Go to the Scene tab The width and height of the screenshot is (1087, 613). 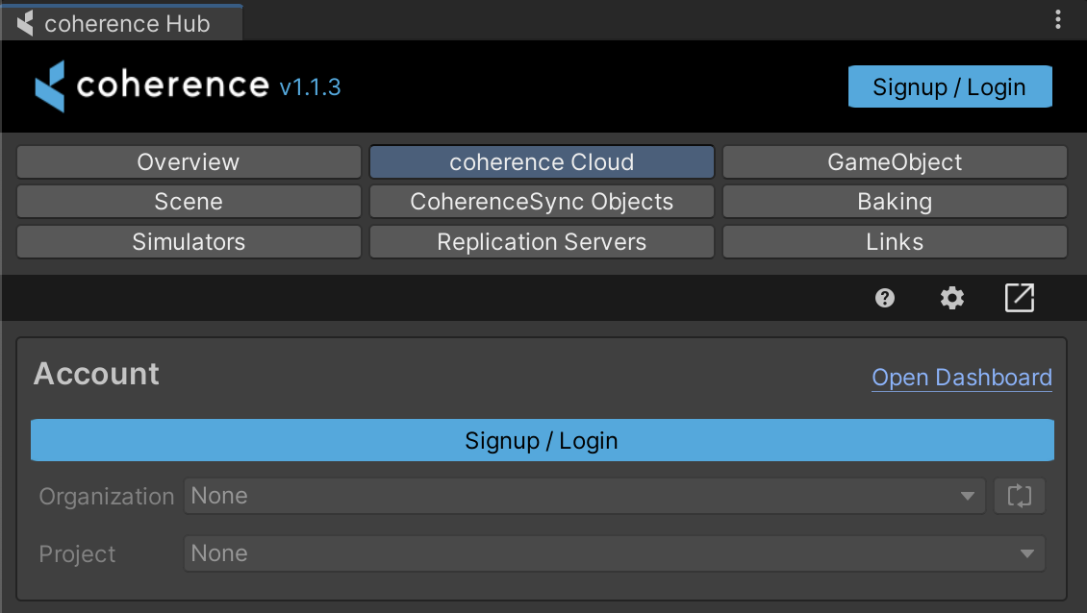point(189,202)
